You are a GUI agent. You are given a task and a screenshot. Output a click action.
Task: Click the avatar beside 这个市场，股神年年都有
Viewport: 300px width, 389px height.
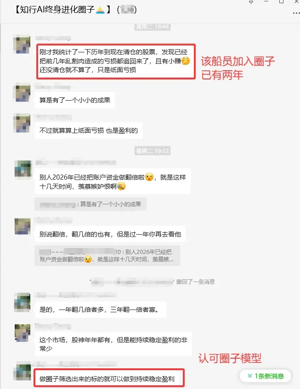(23, 333)
